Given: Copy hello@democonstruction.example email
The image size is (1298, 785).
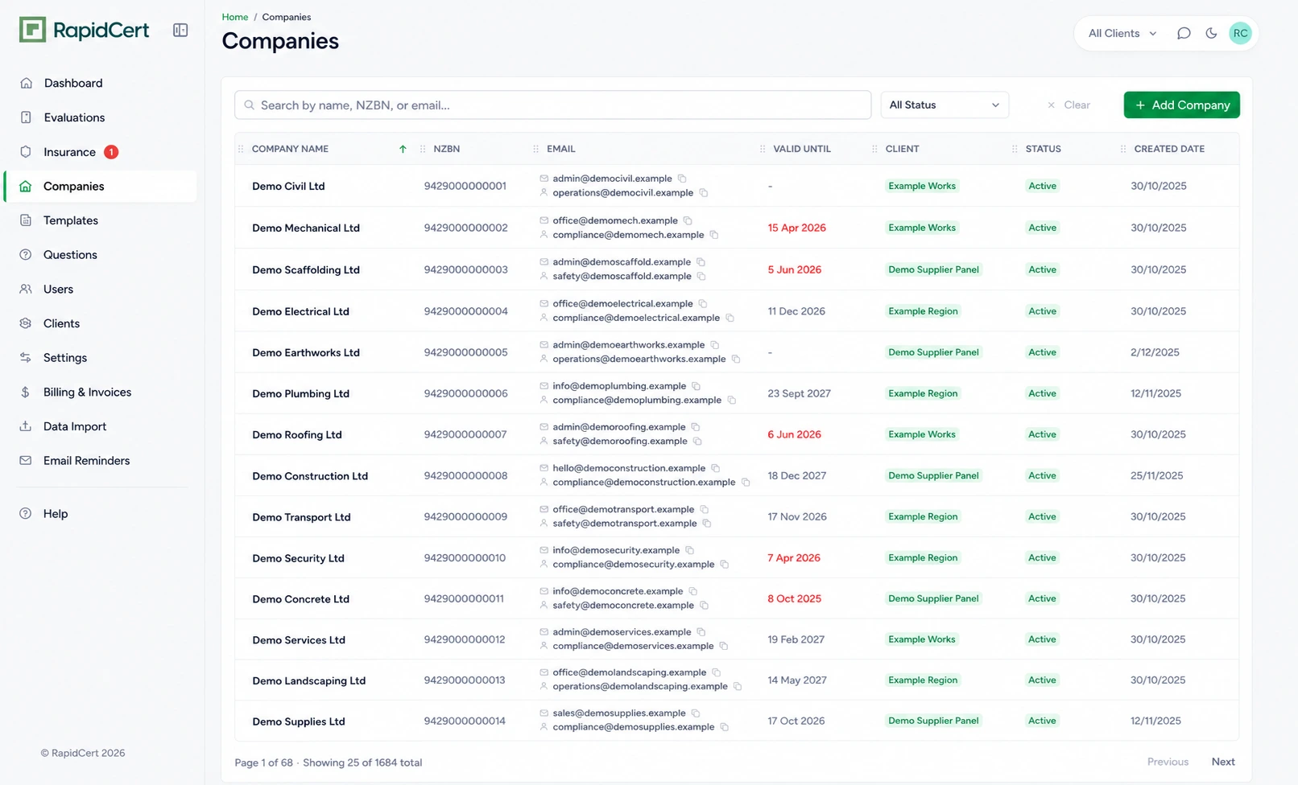Looking at the screenshot, I should tap(715, 468).
